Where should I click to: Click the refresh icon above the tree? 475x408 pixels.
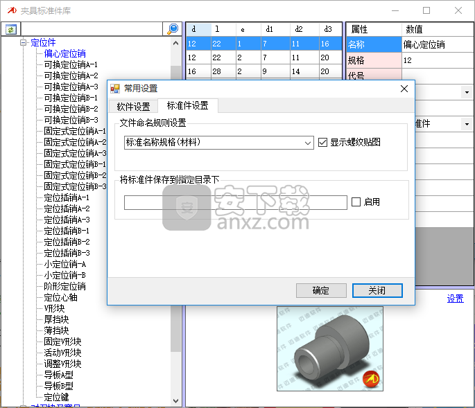click(10, 29)
